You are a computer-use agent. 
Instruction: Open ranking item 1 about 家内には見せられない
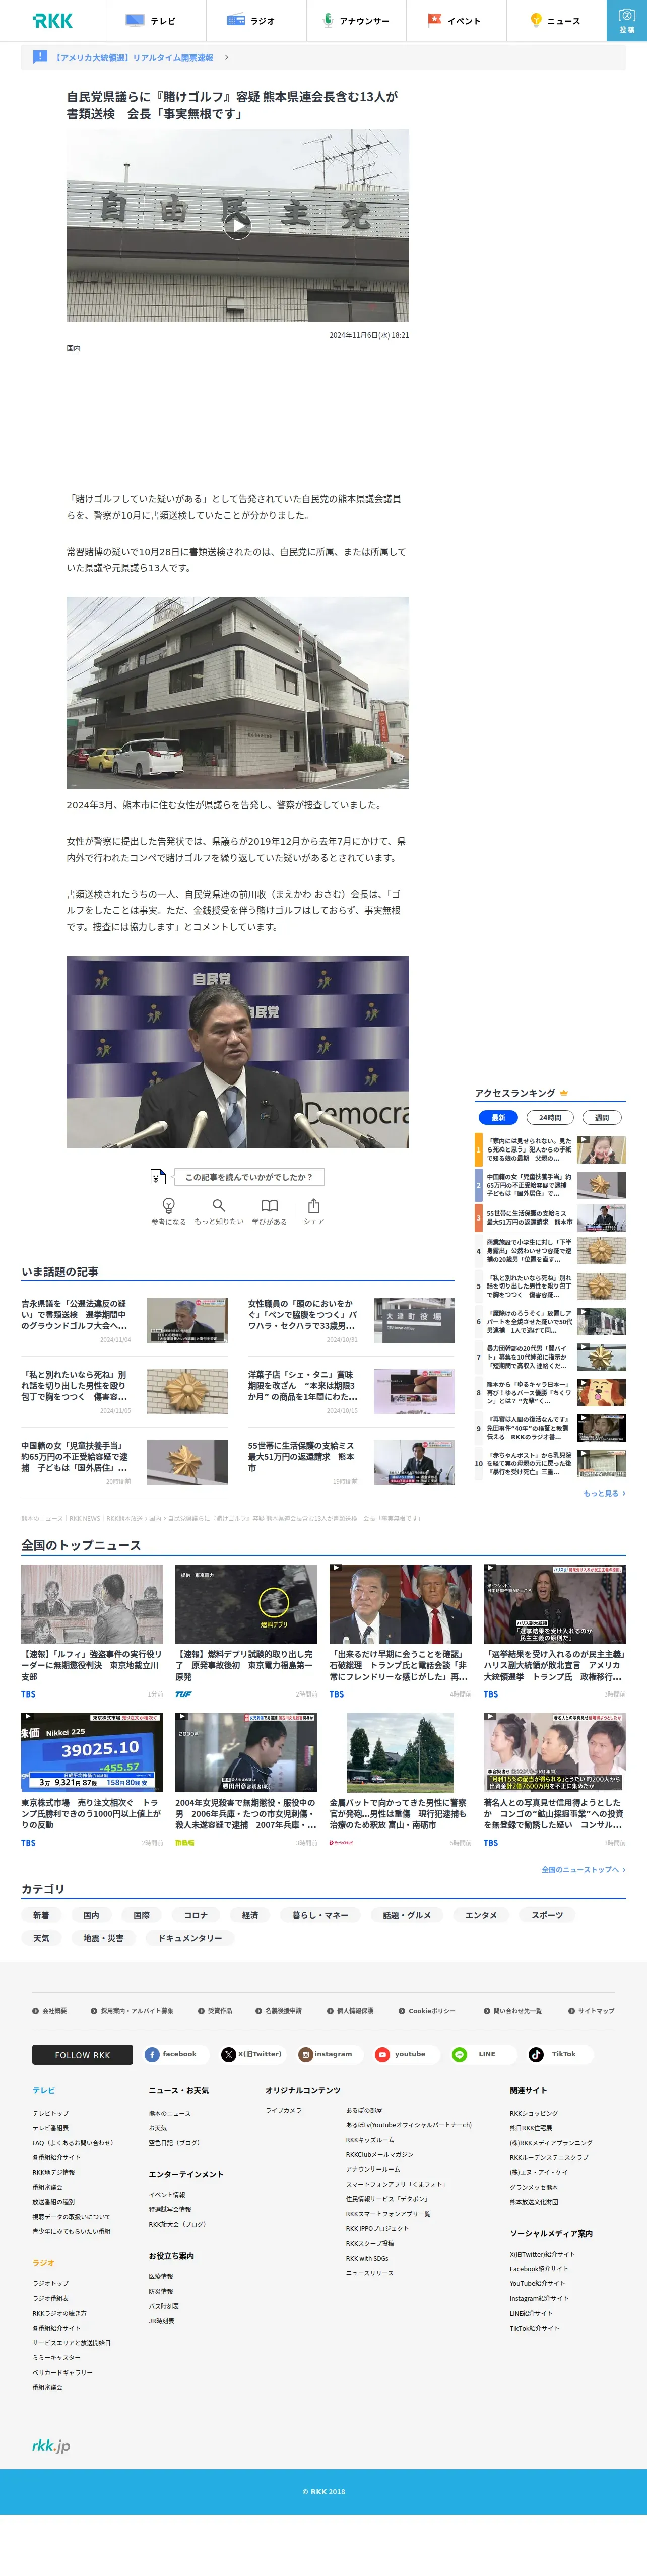tap(550, 1150)
